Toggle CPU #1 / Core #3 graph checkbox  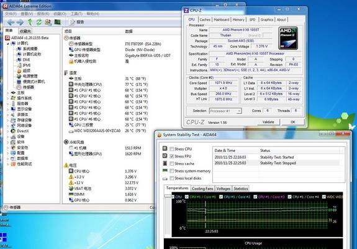pyautogui.click(x=255, y=197)
